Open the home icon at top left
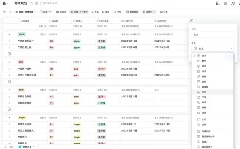This screenshot has width=240, height=149. tap(4, 3)
